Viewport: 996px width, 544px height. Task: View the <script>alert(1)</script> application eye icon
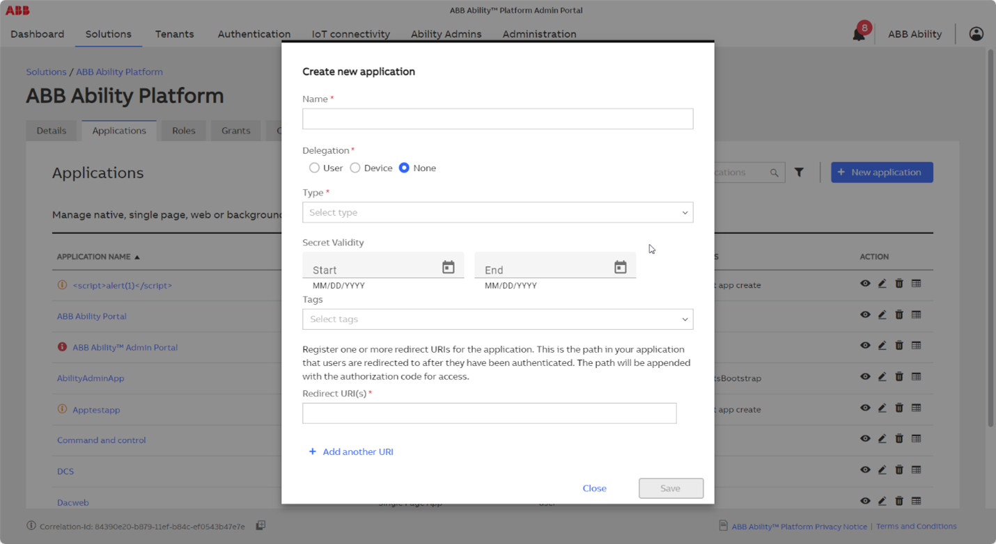[x=865, y=284]
